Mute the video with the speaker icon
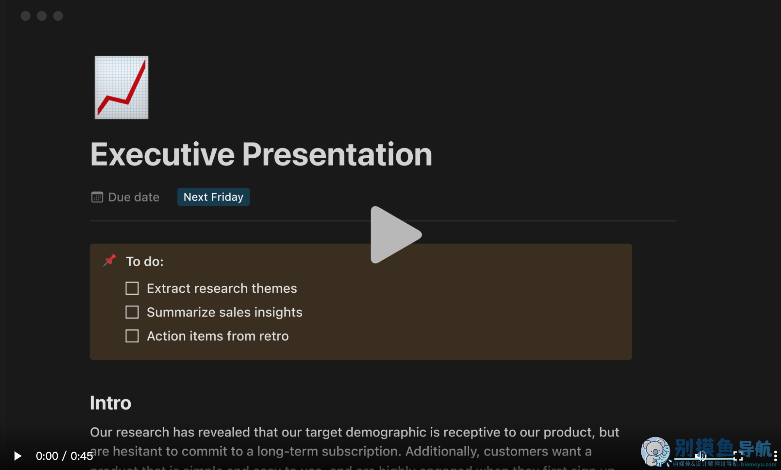This screenshot has width=781, height=470. coord(701,456)
